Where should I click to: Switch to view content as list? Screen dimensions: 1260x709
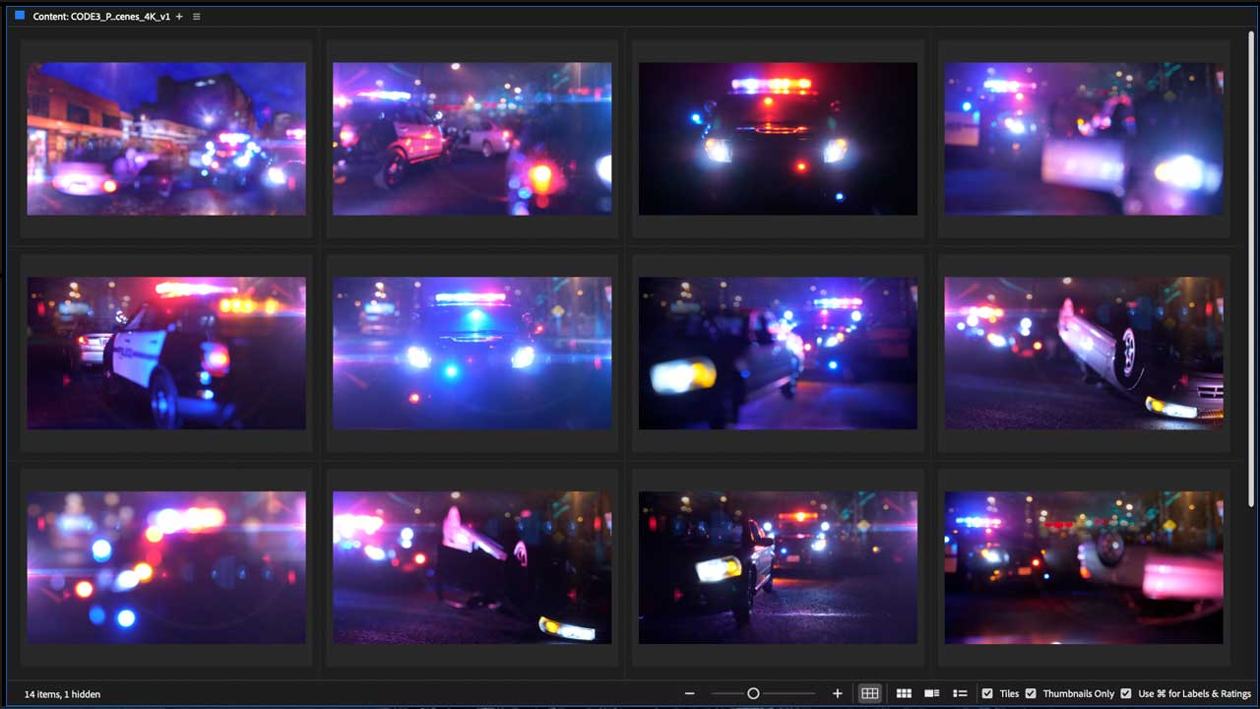(960, 694)
